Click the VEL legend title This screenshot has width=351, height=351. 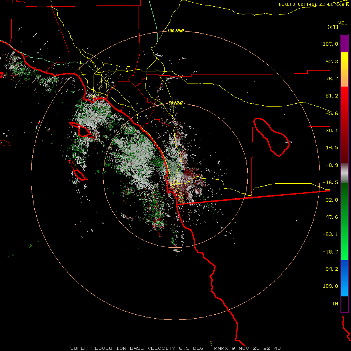343,23
